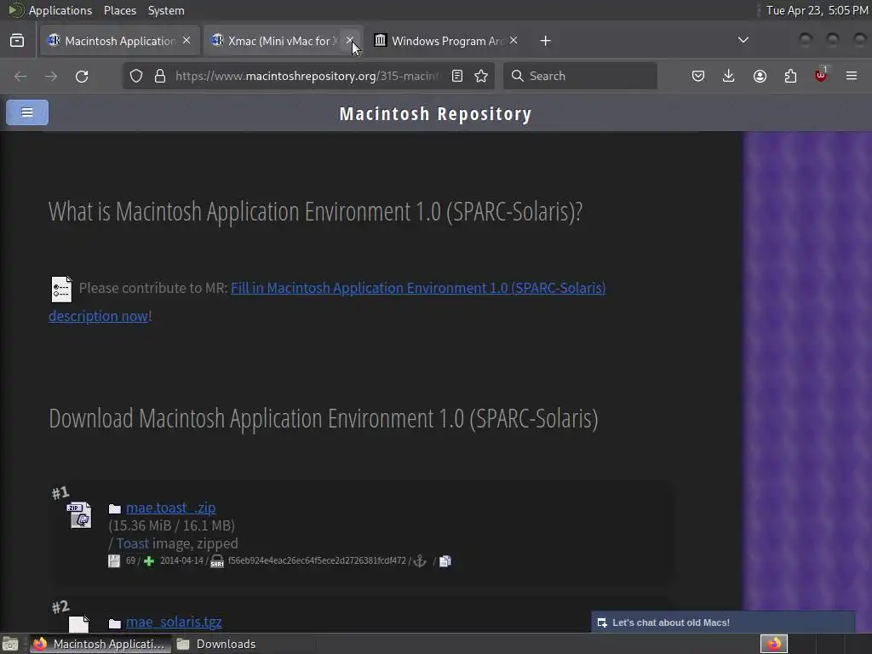Viewport: 872px width, 654px height.
Task: Go forward to the next page
Action: coord(51,76)
